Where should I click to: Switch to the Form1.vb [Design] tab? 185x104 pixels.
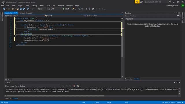25,13
